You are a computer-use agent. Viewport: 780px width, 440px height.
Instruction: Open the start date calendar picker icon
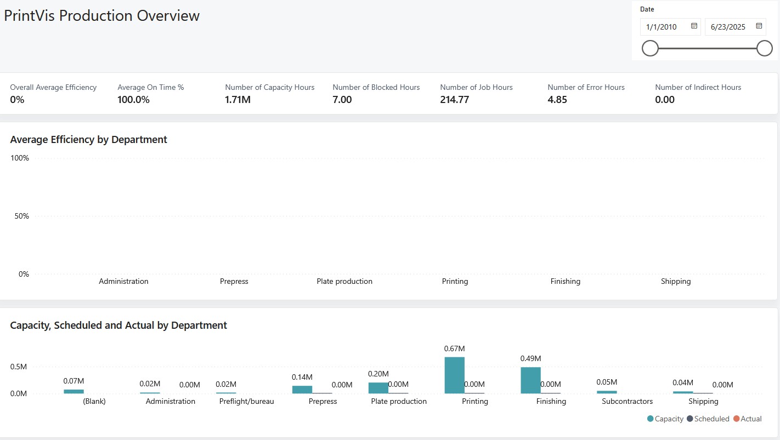(x=694, y=26)
